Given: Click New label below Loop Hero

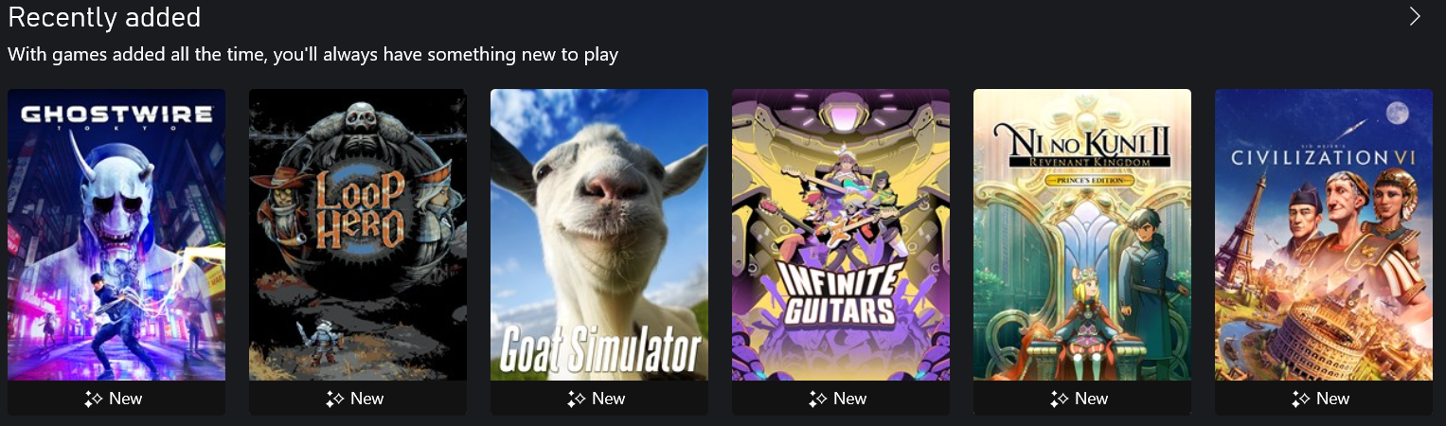Looking at the screenshot, I should pos(367,399).
